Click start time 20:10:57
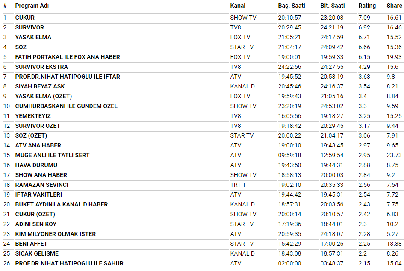This screenshot has height=271, width=404. (289, 18)
